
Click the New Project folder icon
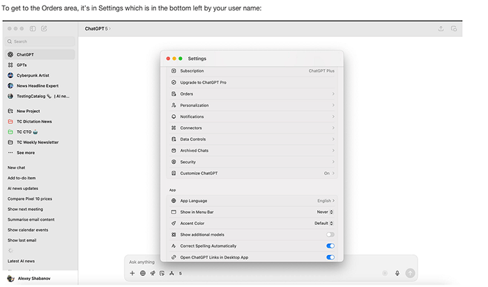pyautogui.click(x=10, y=111)
